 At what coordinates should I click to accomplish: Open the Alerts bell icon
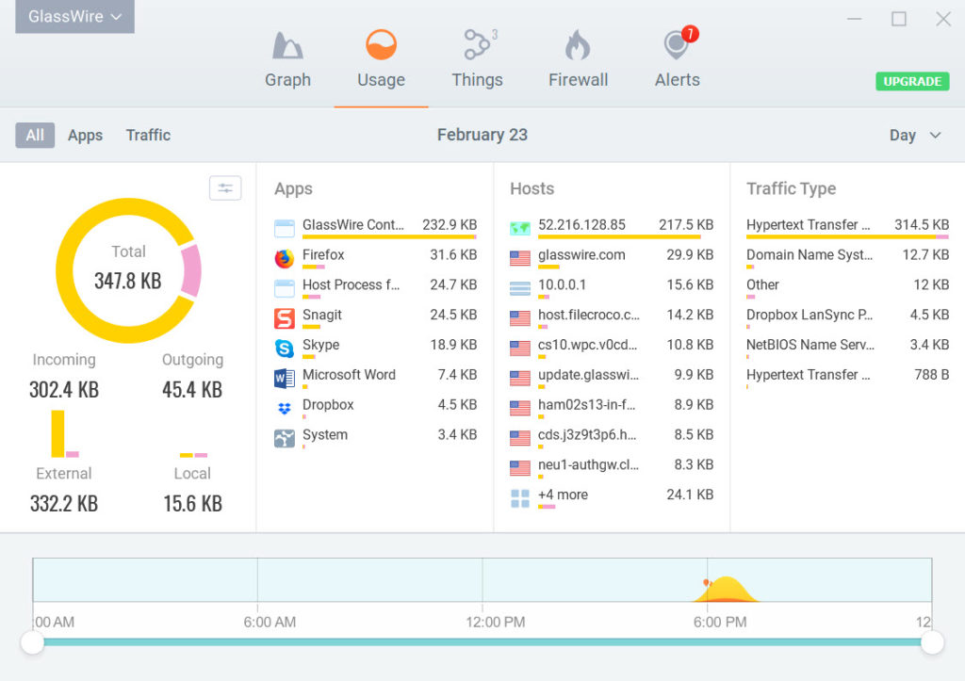click(677, 44)
